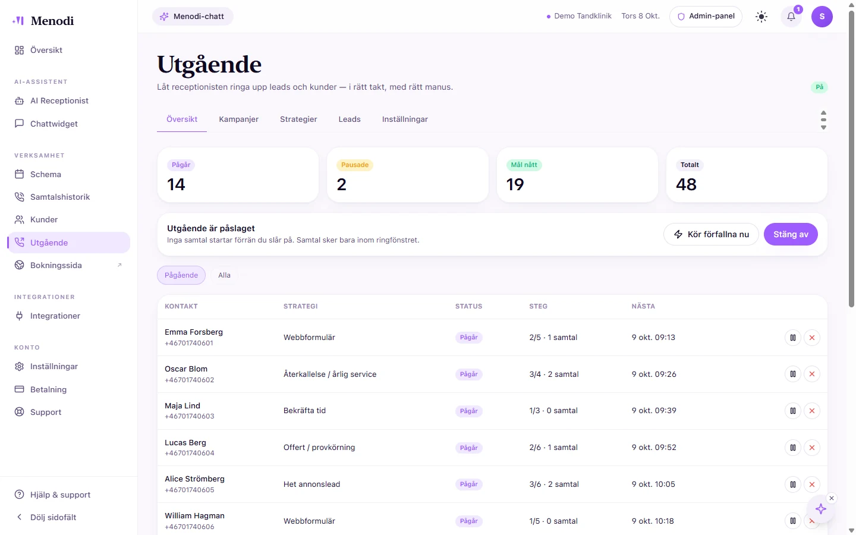Pause Oscar Blom's sequence

[793, 374]
